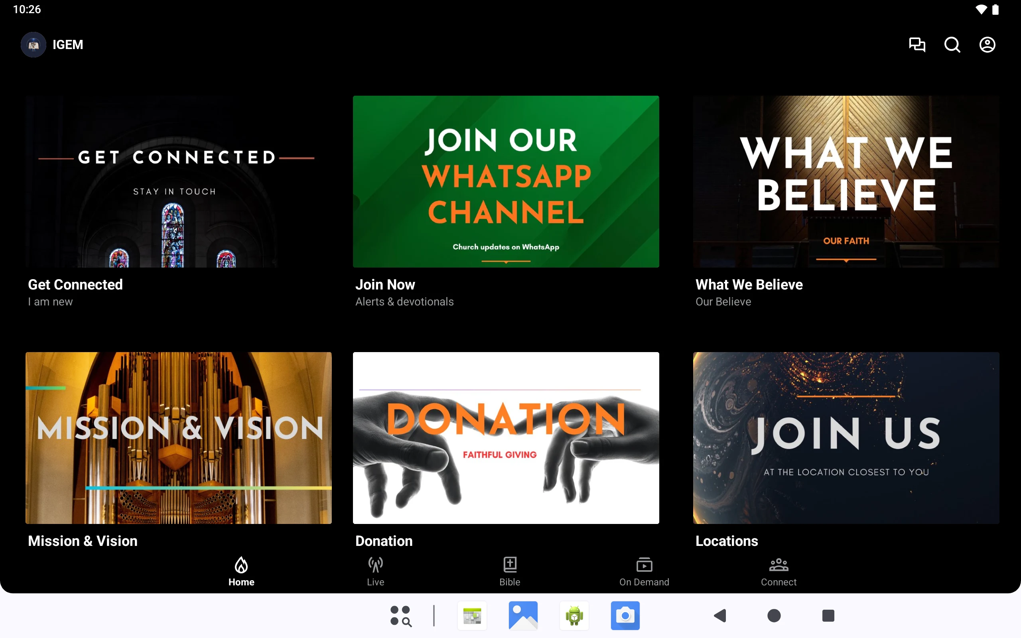The width and height of the screenshot is (1021, 638).
Task: Open the Home tab
Action: (x=241, y=572)
